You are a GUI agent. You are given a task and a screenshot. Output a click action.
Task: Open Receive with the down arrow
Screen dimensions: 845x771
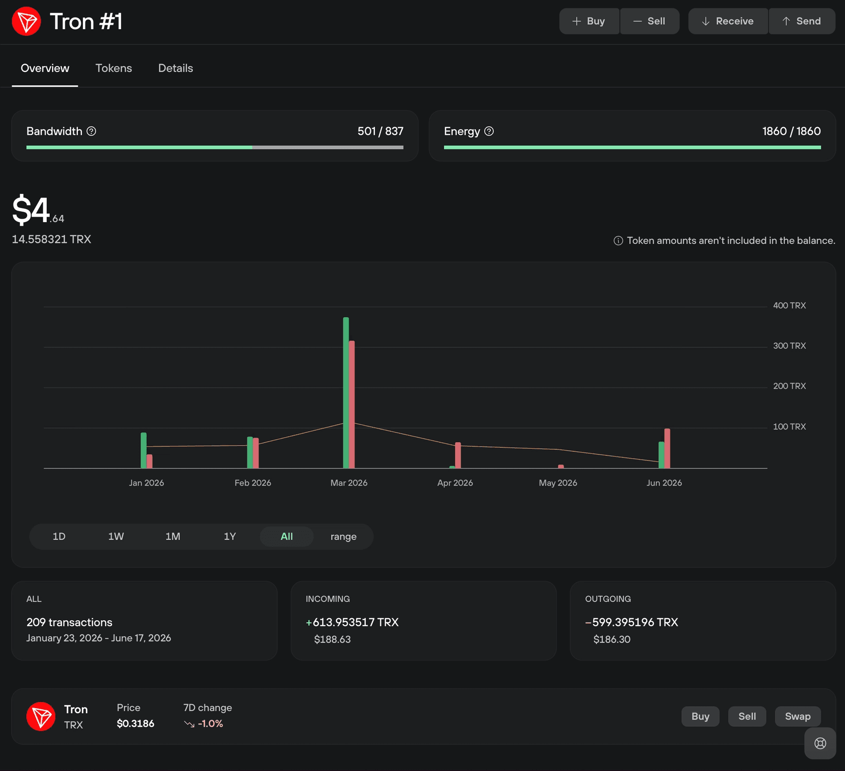tap(728, 21)
